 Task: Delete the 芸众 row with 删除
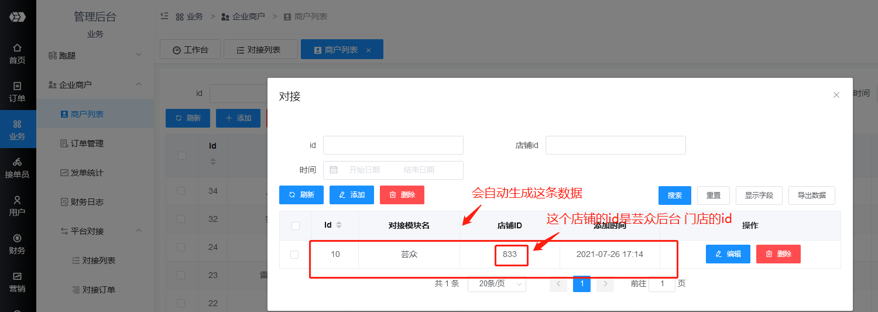tap(778, 254)
